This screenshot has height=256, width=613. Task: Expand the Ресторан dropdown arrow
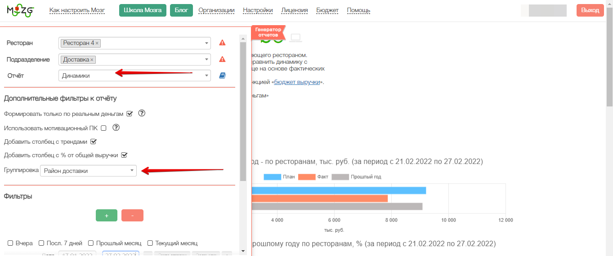[206, 43]
